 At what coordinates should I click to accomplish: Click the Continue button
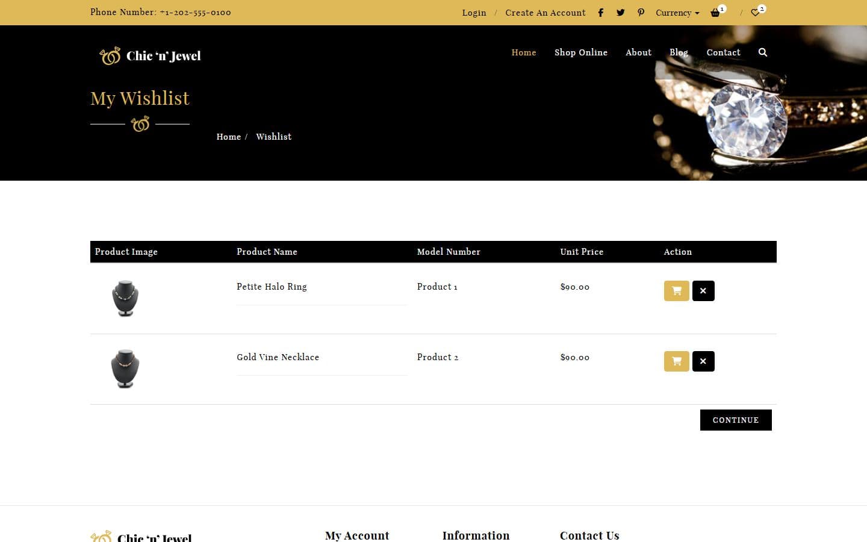tap(736, 420)
